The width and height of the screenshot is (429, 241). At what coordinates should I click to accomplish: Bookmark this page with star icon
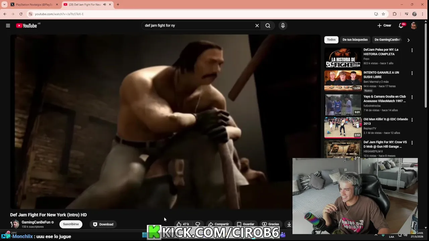click(383, 14)
